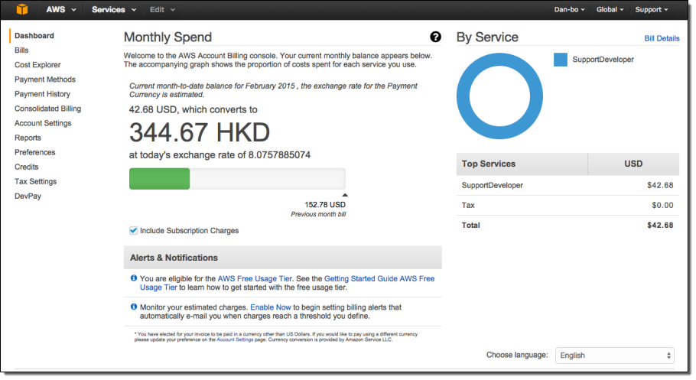Screen dimensions: 696x380
Task: Click the Alerts & Notifications header
Action: coord(283,258)
